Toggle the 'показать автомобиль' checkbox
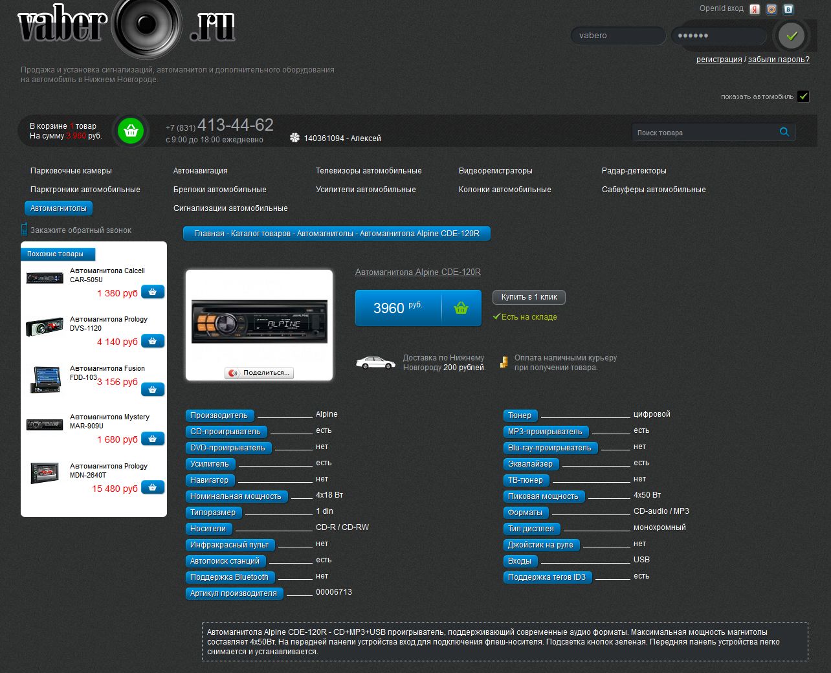This screenshot has height=673, width=831. pyautogui.click(x=803, y=96)
